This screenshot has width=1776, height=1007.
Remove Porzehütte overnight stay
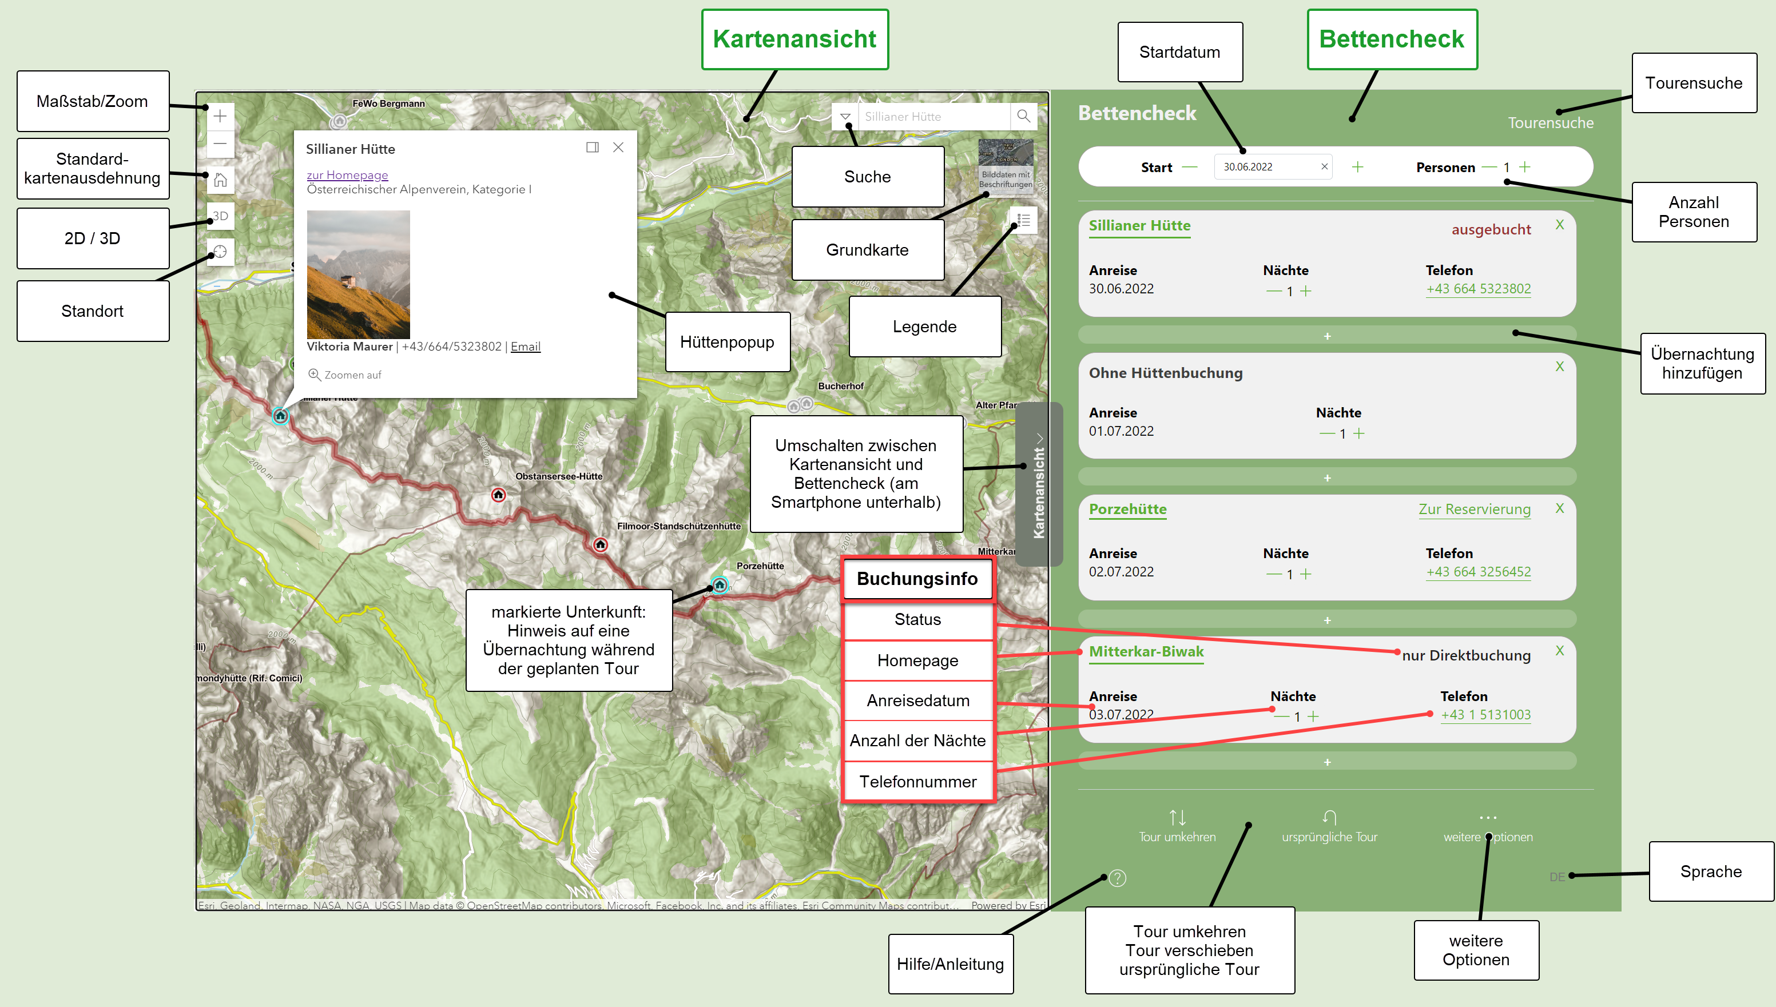(x=1560, y=508)
